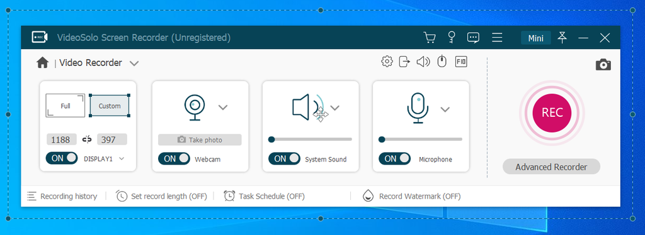Viewport: 645px width, 235px height.
Task: Click the height field showing 397
Action: pyautogui.click(x=112, y=139)
